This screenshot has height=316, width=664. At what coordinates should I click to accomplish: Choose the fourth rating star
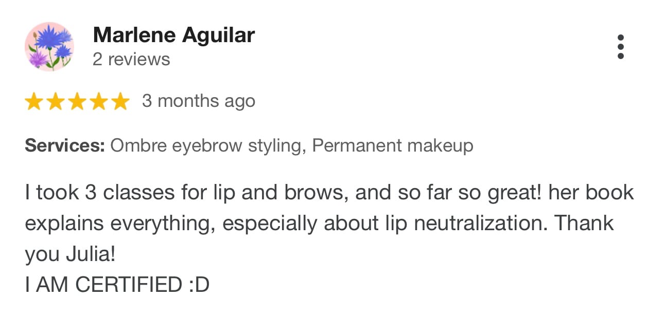tap(98, 102)
